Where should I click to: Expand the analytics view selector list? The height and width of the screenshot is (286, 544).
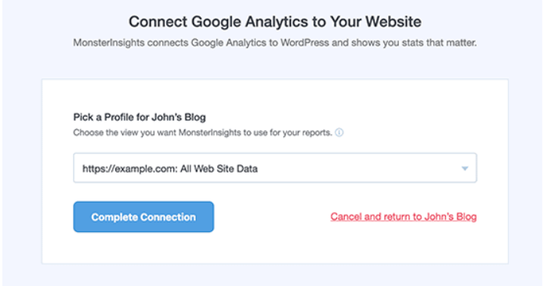point(465,168)
